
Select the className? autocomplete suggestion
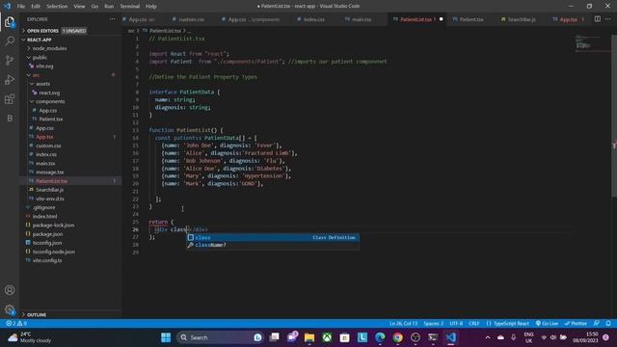[272, 245]
